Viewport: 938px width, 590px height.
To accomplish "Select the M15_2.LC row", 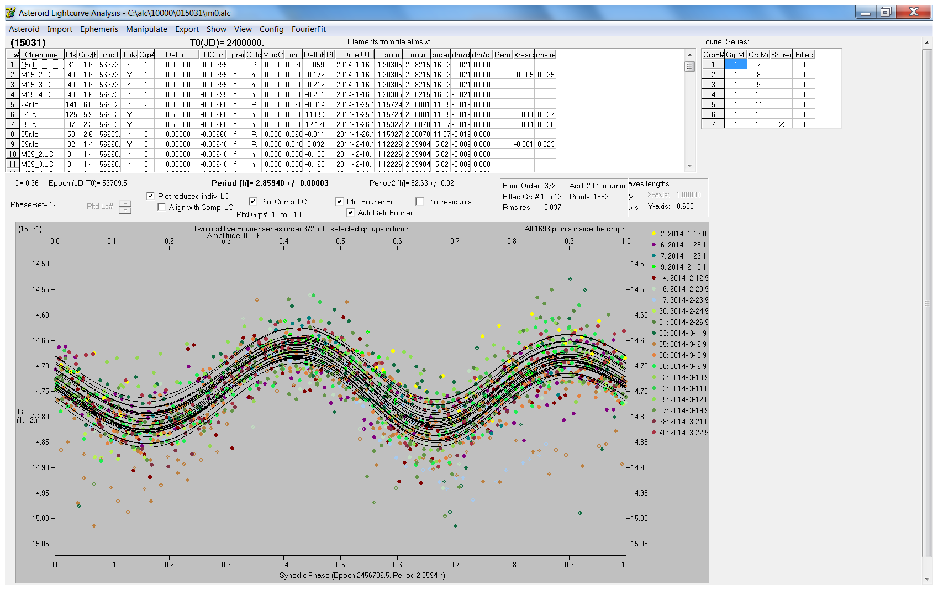I will [x=281, y=75].
